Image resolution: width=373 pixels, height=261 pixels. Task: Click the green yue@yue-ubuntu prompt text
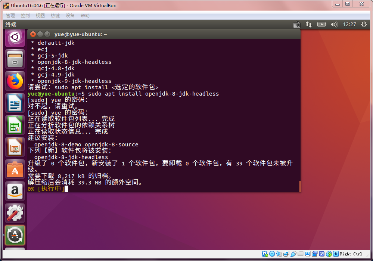pos(51,94)
